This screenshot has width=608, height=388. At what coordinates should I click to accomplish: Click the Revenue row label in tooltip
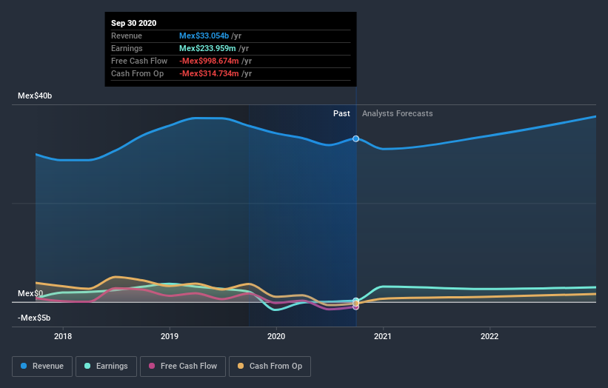[x=127, y=36]
